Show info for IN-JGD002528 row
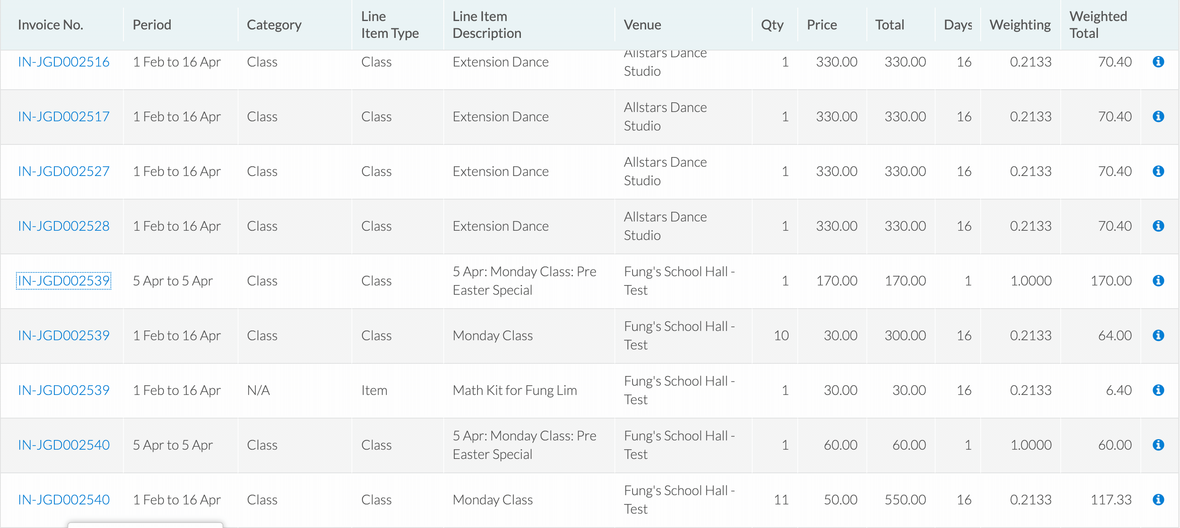Screen dimensions: 1180x528 tap(1158, 226)
